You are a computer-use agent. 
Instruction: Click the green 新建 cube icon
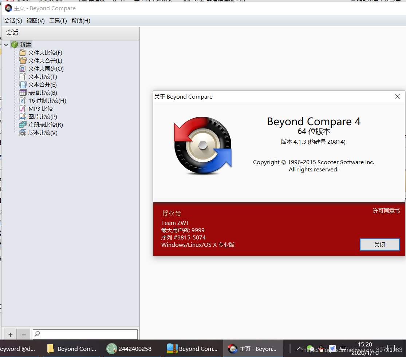click(x=15, y=44)
